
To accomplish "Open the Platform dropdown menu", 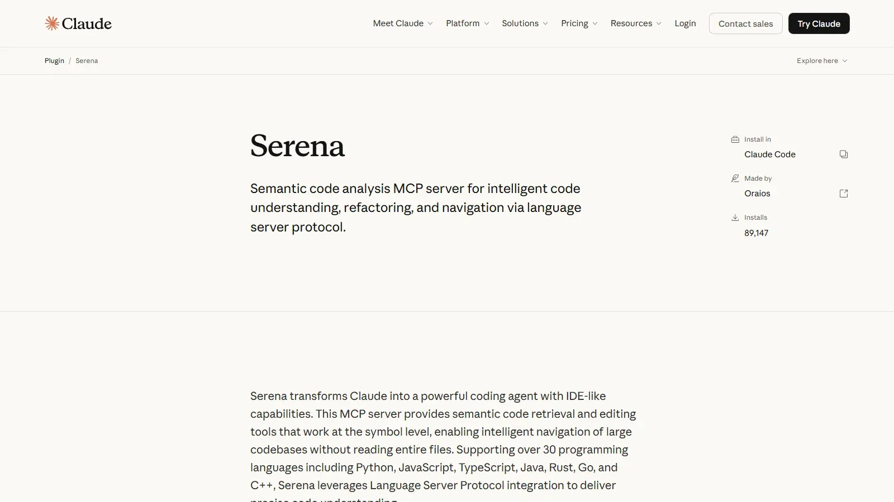I will (x=468, y=23).
